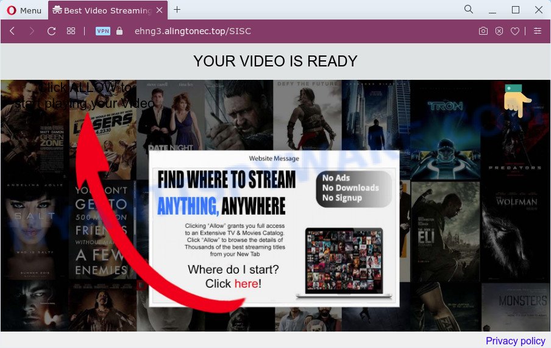Screen dimensions: 551x348
Task: Close the Best Video Streaming tab
Action: pyautogui.click(x=159, y=10)
